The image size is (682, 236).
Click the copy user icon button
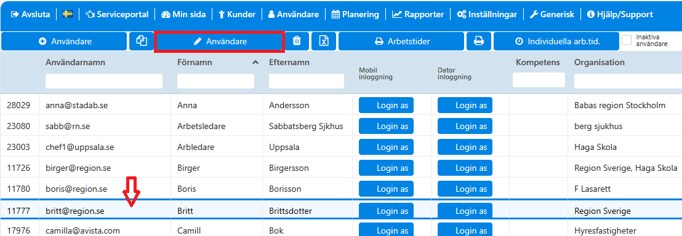coord(142,41)
